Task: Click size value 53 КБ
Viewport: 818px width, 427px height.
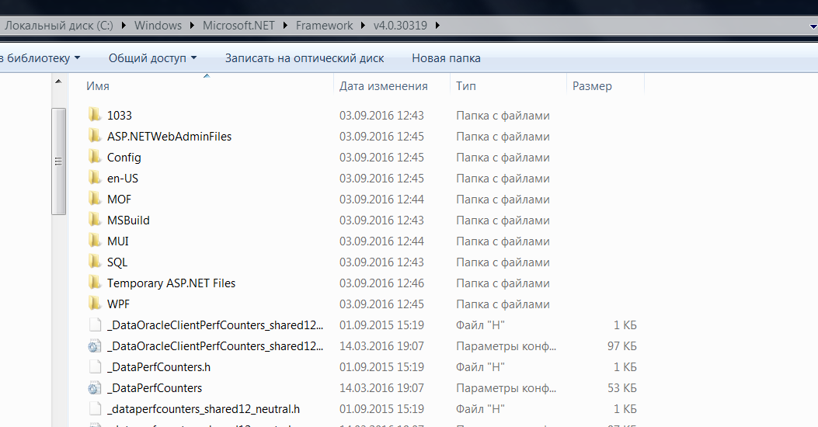Action: pos(621,388)
